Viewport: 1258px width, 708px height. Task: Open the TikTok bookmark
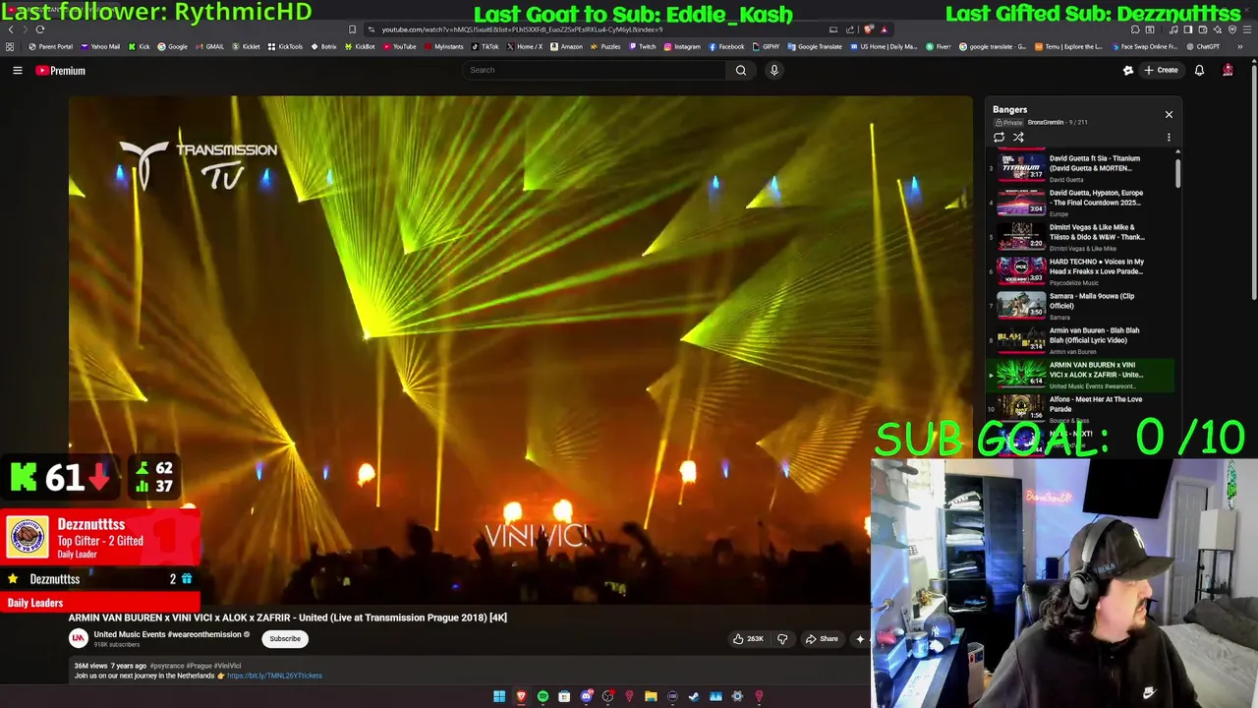click(x=485, y=46)
